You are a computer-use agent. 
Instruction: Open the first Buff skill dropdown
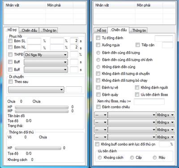[x=46, y=62]
